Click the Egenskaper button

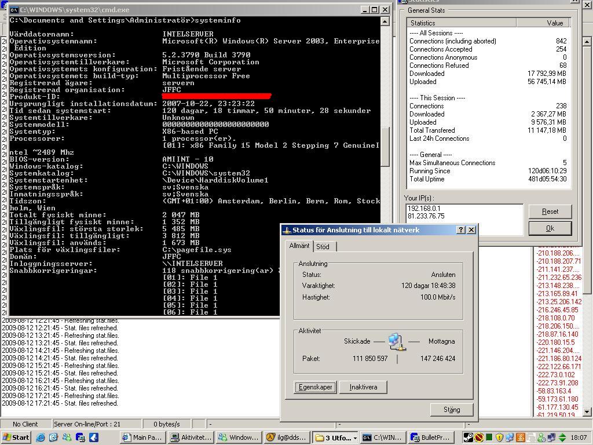pos(315,387)
